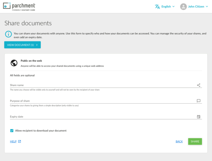Click the BACK link

(179, 142)
